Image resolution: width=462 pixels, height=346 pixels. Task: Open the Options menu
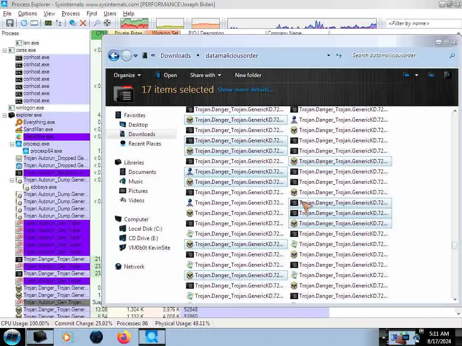28,14
